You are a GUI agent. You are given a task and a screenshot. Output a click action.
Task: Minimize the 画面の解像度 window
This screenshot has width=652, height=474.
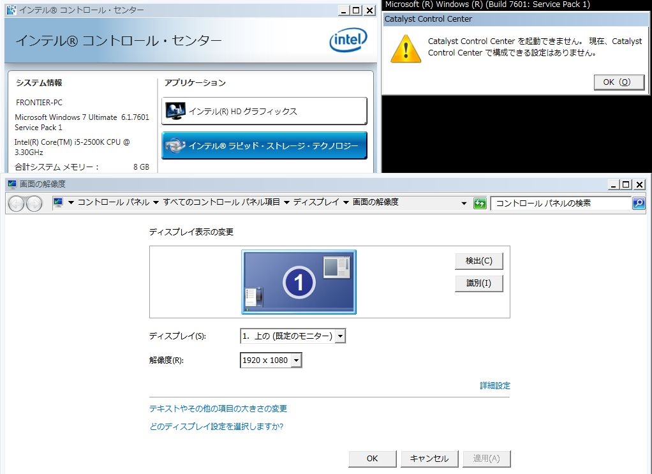click(x=613, y=184)
